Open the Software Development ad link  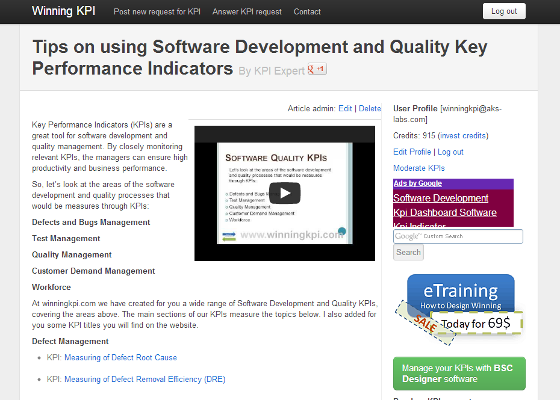tap(441, 198)
